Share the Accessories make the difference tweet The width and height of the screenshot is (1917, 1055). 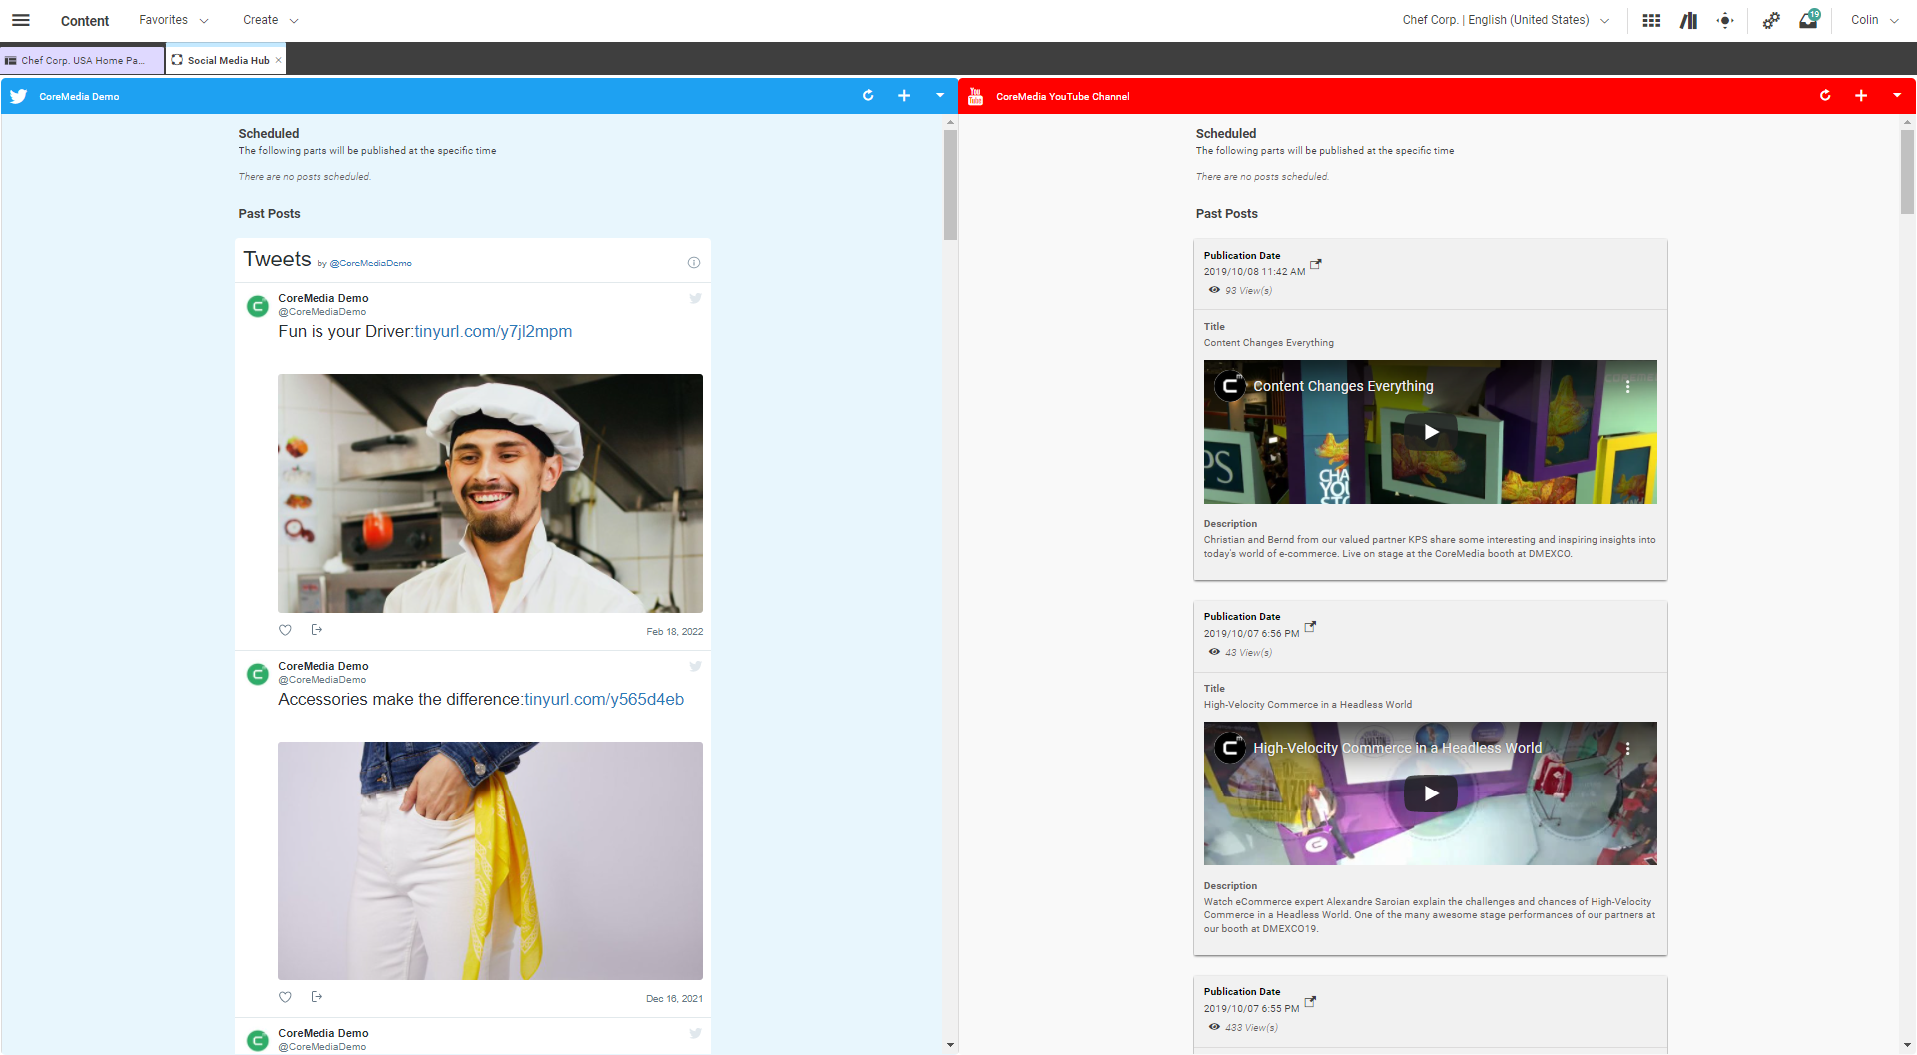pyautogui.click(x=318, y=996)
